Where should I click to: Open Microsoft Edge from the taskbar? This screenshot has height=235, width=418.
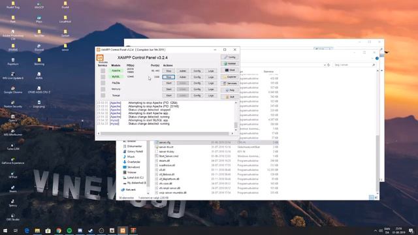pos(27,230)
